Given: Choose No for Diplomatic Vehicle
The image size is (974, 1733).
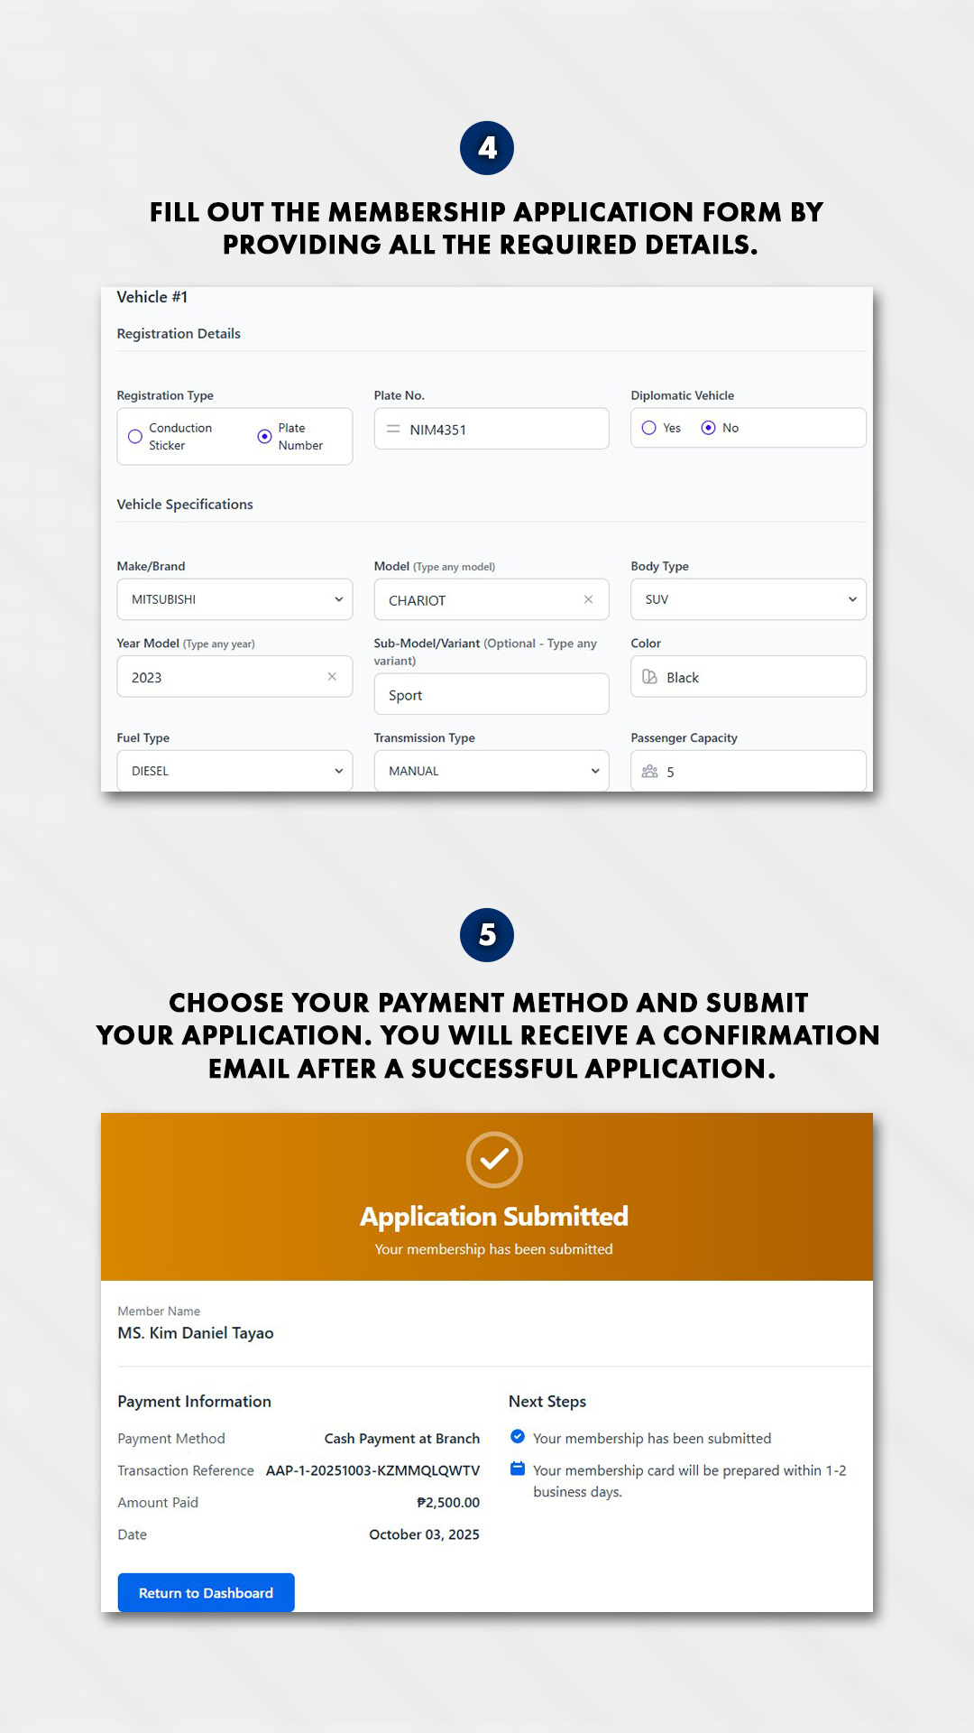Looking at the screenshot, I should (x=709, y=428).
